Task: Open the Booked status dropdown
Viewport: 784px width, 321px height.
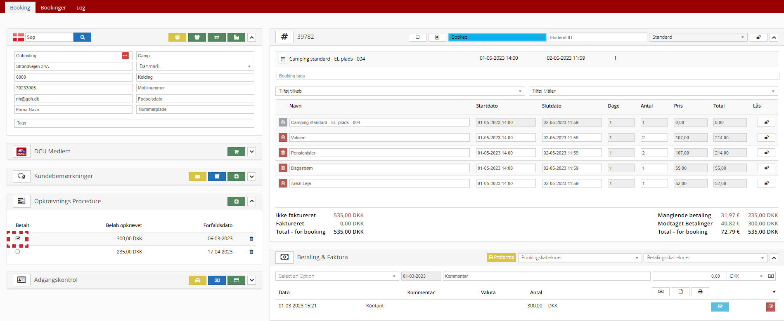Action: (497, 37)
